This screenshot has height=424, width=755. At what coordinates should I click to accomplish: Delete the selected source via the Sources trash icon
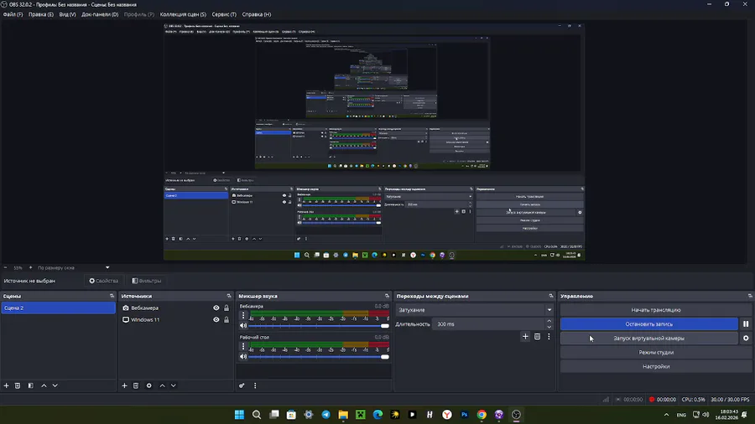click(136, 385)
